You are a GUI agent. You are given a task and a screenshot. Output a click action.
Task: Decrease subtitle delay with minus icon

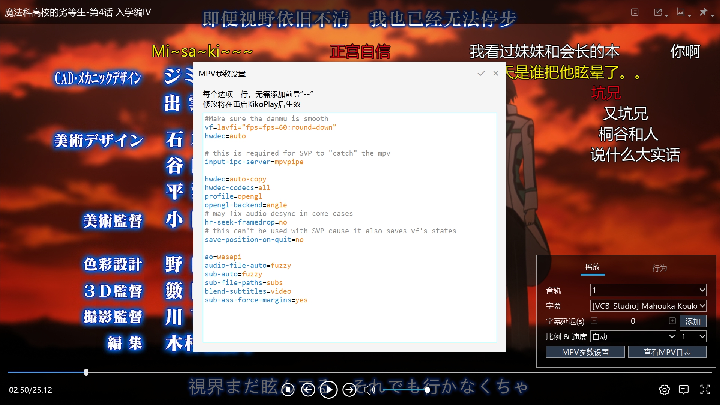(594, 321)
